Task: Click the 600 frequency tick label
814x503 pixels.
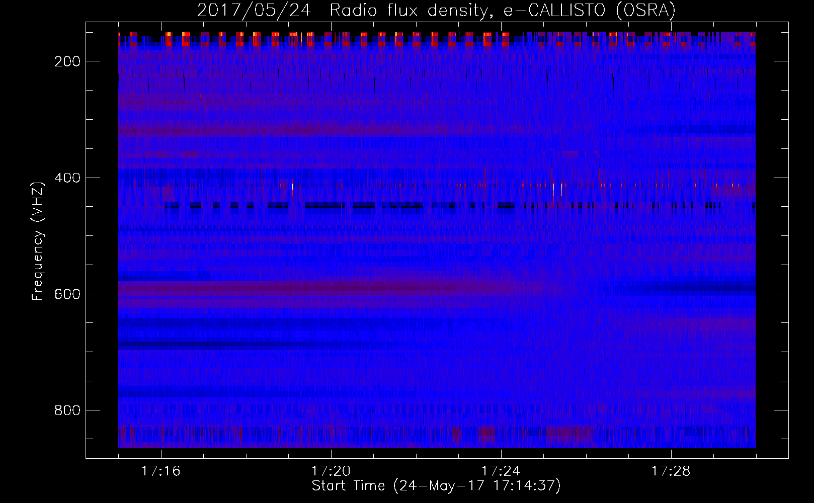Action: (x=67, y=294)
